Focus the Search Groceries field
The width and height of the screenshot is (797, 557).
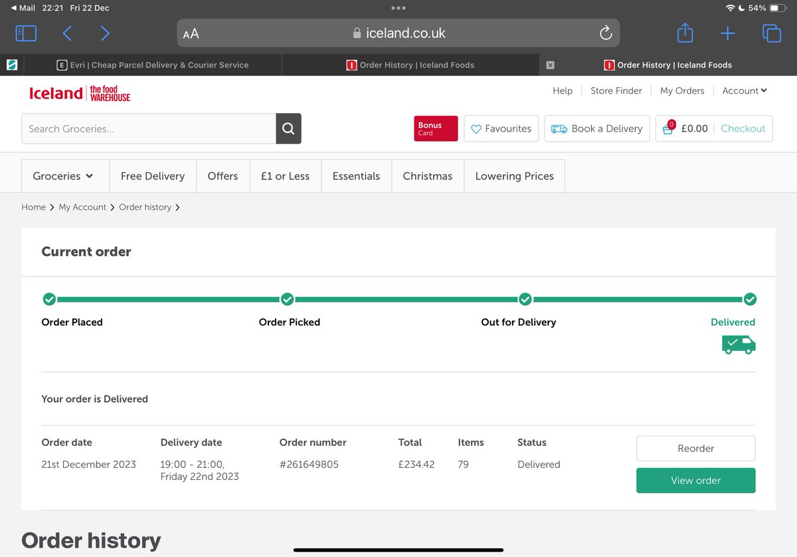click(x=149, y=129)
